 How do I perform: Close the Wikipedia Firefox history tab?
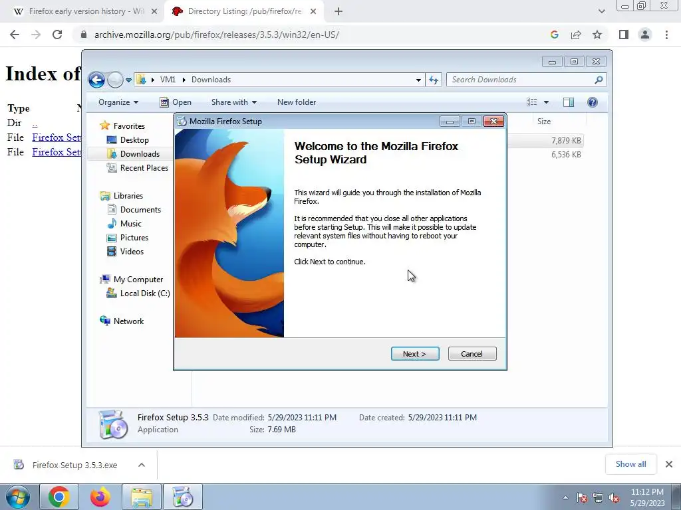(x=154, y=12)
